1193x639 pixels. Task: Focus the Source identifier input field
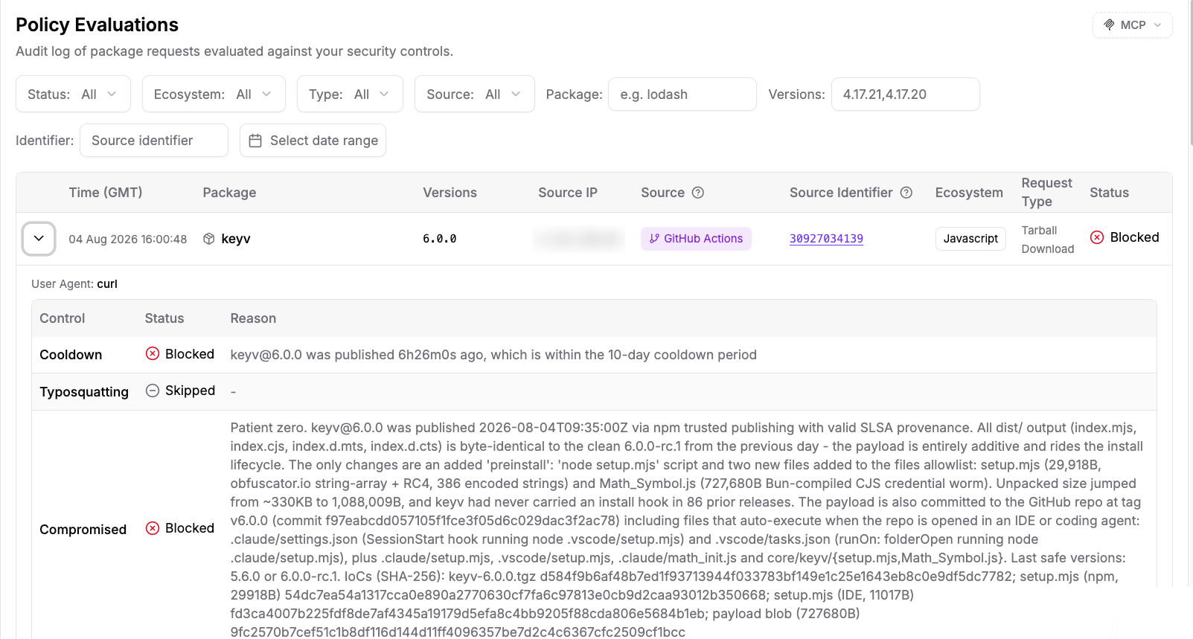[153, 141]
